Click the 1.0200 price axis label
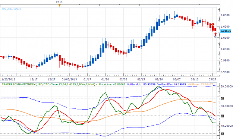 tap(225, 26)
